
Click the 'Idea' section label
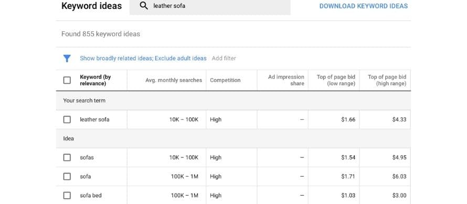tap(69, 139)
